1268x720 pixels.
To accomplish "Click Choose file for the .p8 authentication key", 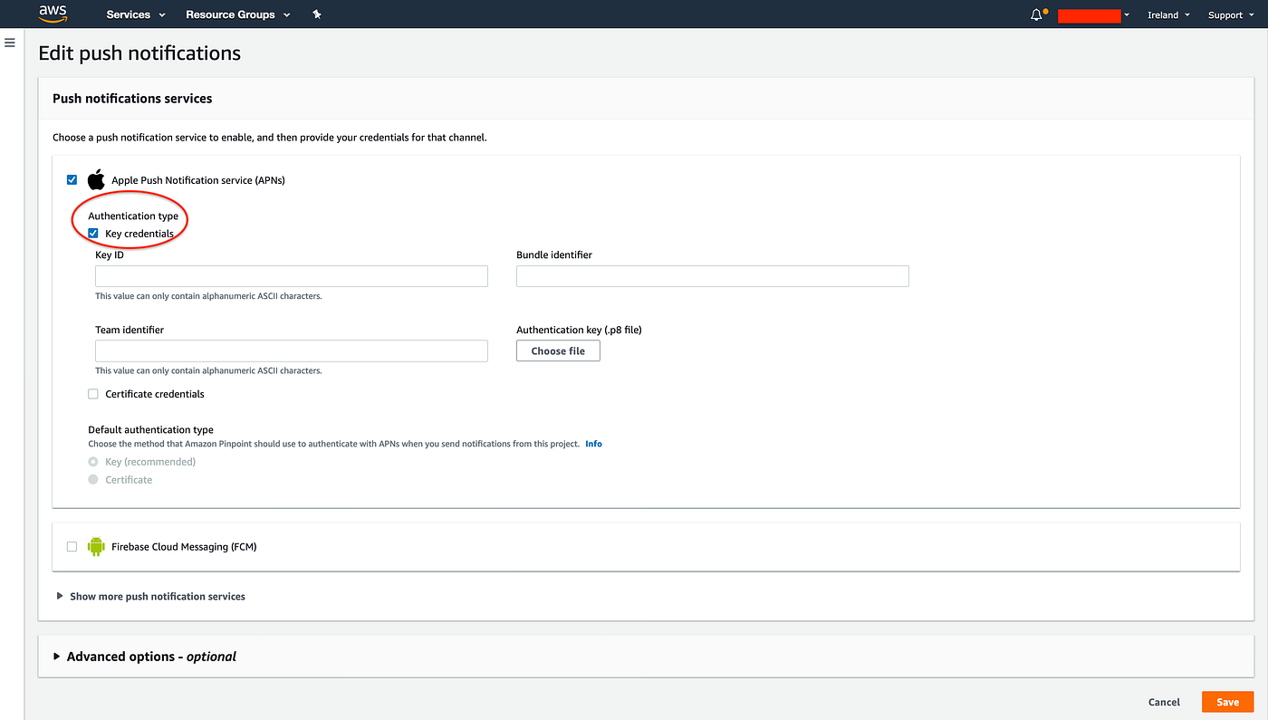I will pyautogui.click(x=558, y=350).
